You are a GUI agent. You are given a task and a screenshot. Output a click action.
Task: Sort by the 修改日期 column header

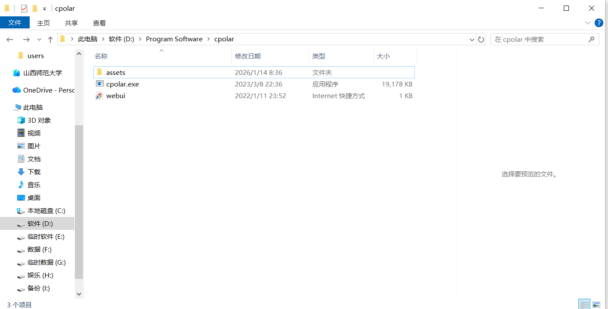pyautogui.click(x=270, y=56)
